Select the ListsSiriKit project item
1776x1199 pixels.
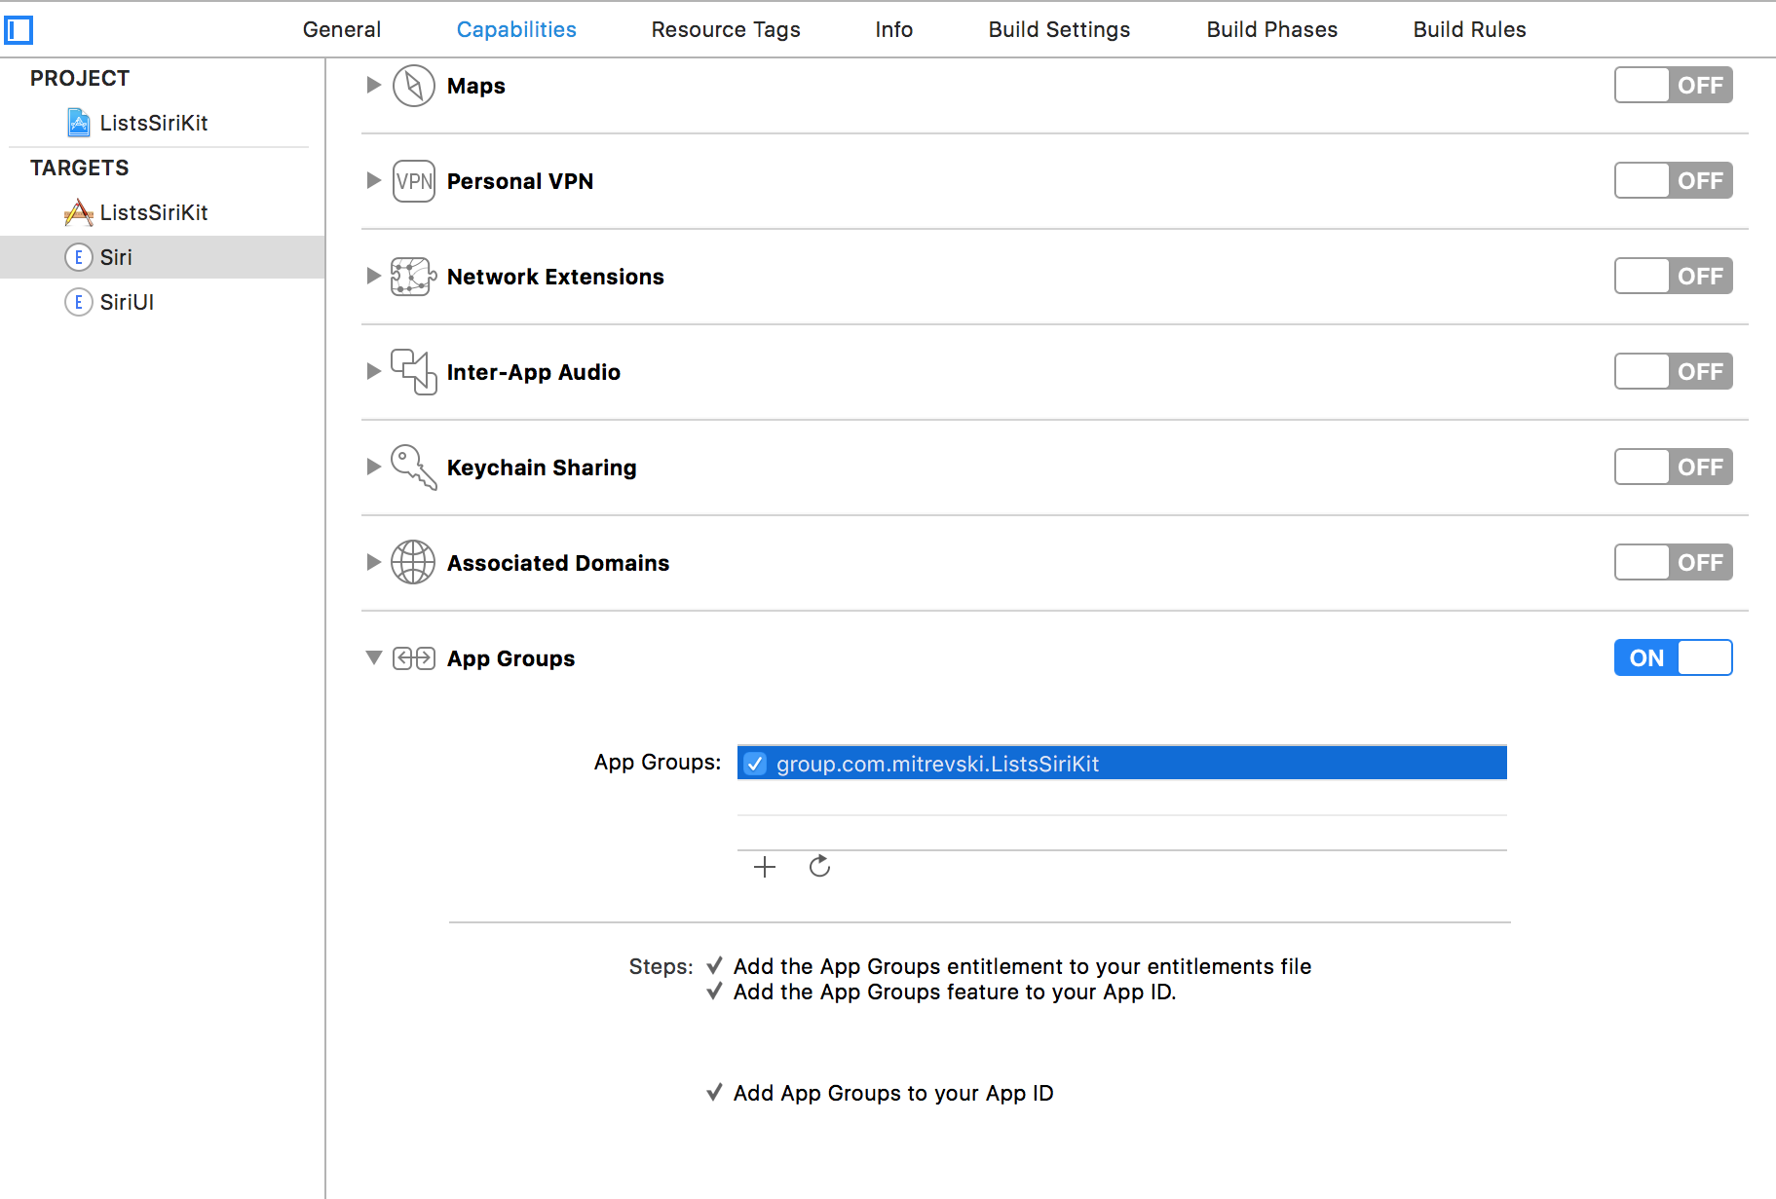(x=153, y=123)
